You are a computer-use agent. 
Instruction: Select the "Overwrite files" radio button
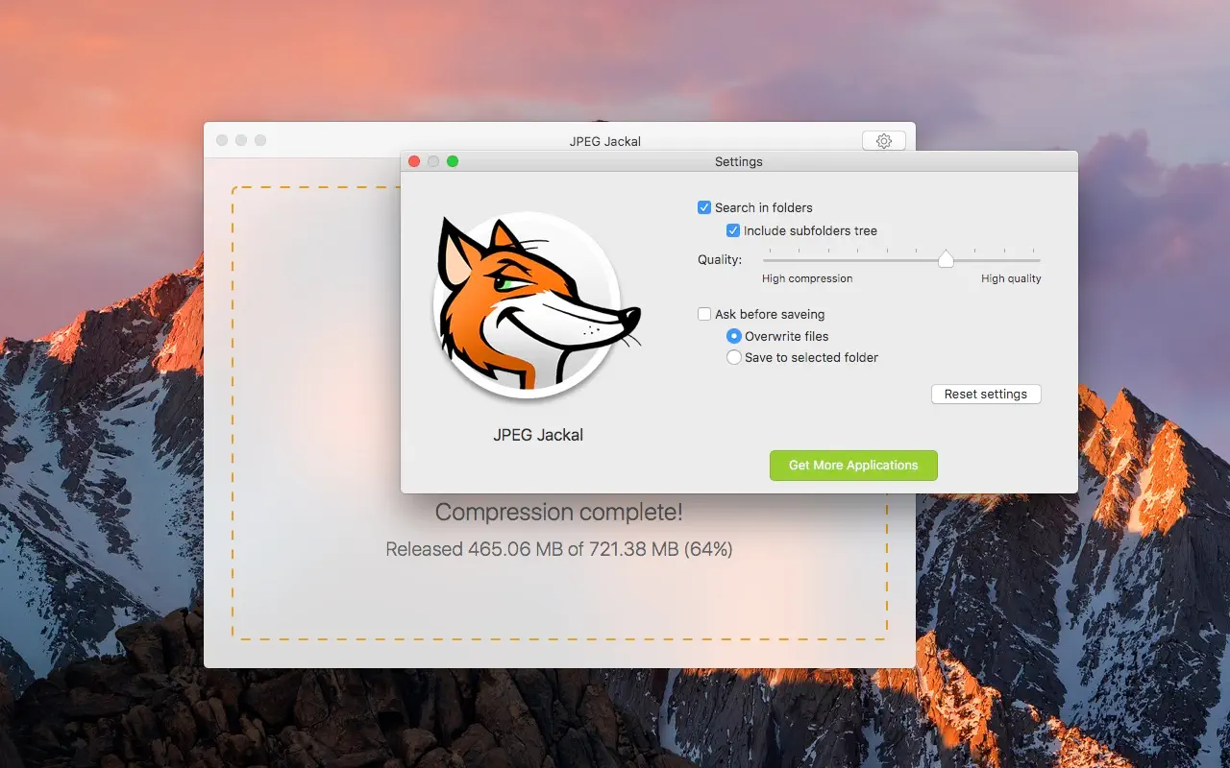point(734,336)
